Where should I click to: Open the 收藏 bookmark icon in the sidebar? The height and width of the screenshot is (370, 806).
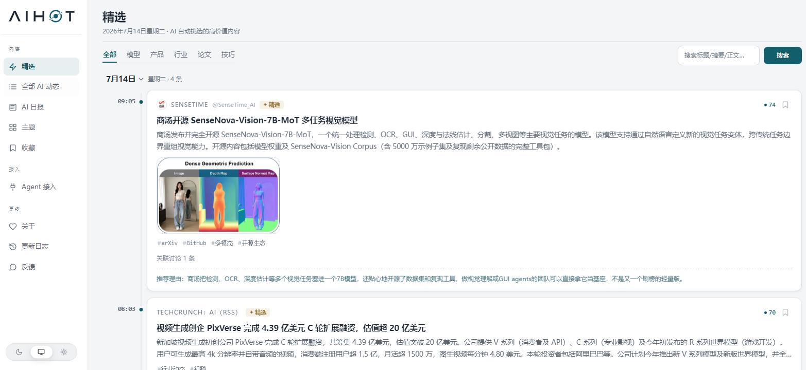[x=13, y=148]
